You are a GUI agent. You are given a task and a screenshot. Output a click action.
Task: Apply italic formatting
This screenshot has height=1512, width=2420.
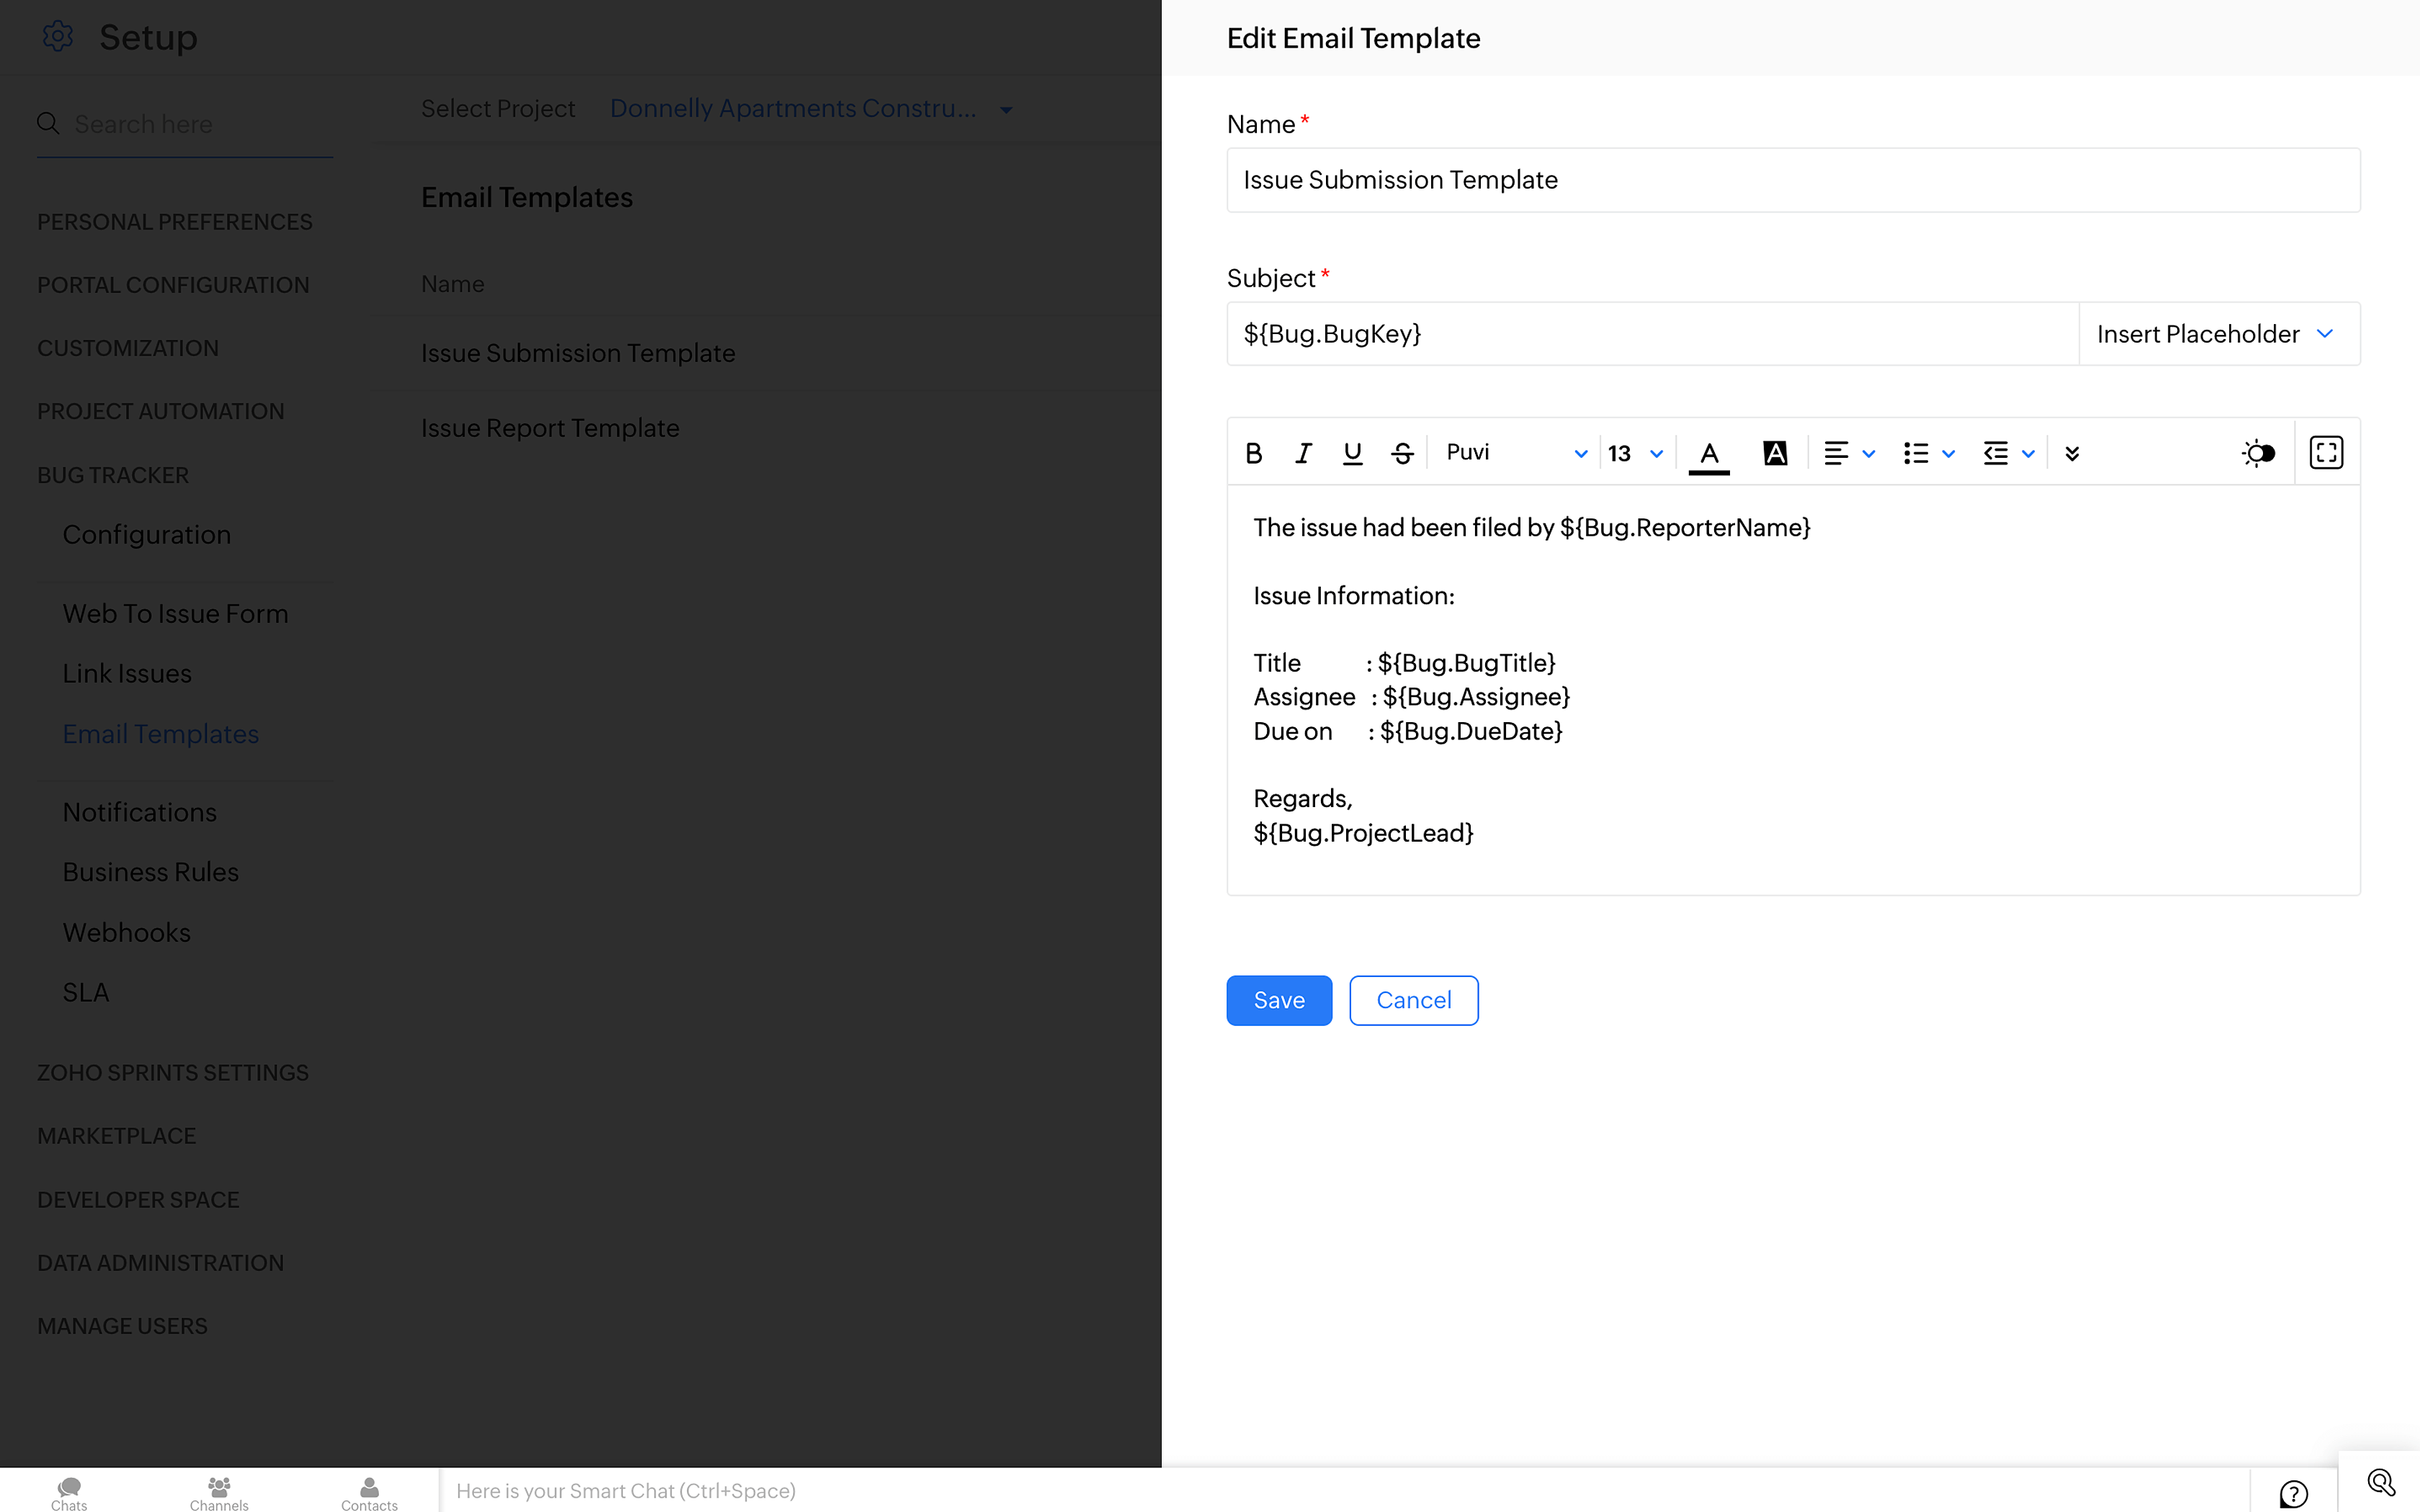[1303, 453]
